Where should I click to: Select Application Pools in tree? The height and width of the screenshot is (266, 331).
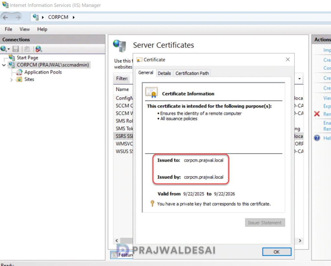point(43,72)
